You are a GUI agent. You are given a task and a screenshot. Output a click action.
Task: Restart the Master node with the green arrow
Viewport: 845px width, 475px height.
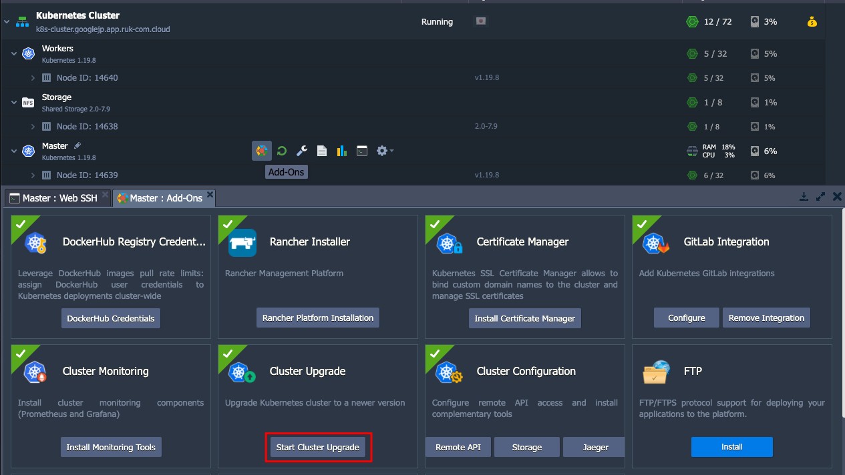pos(281,150)
